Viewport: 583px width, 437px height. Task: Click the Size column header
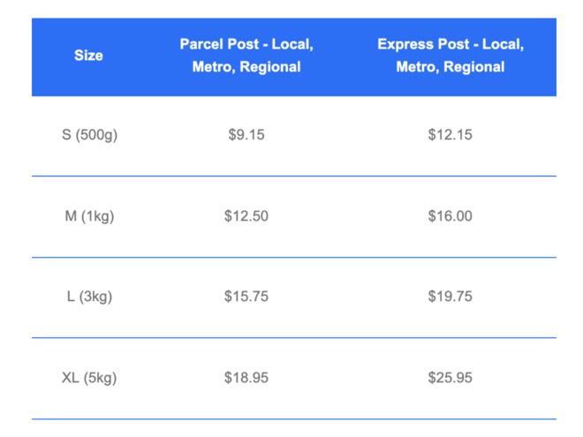(88, 56)
